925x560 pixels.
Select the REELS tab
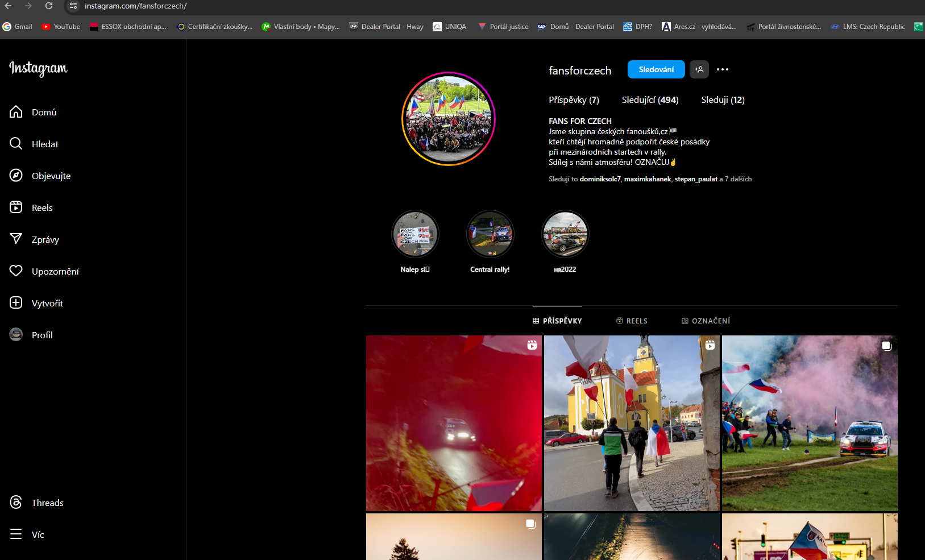(x=632, y=321)
